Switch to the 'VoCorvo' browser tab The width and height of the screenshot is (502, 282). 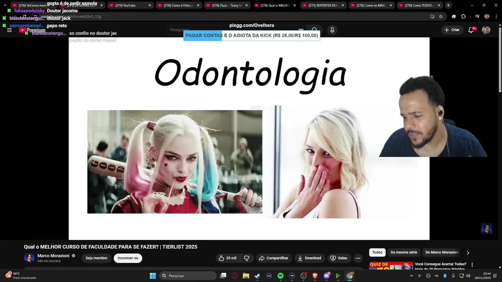(33, 5)
